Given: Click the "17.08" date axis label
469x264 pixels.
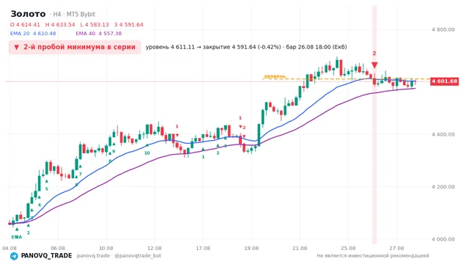Looking at the screenshot, I should click(203, 248).
